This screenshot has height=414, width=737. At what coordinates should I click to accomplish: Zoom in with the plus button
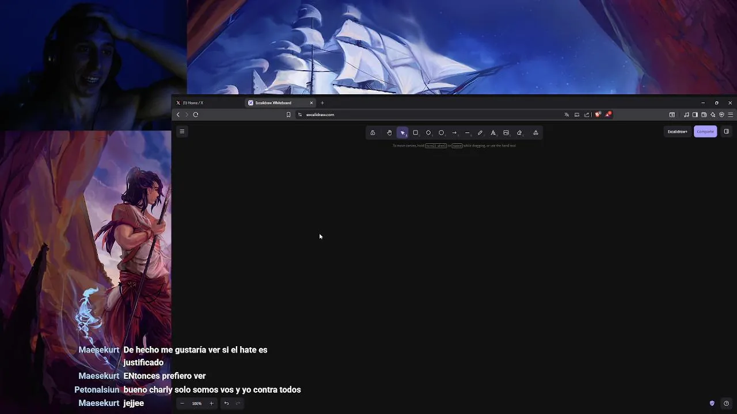pyautogui.click(x=211, y=404)
